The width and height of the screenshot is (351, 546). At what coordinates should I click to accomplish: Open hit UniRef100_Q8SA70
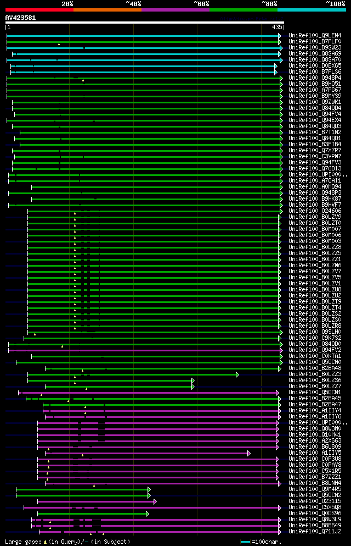point(315,59)
